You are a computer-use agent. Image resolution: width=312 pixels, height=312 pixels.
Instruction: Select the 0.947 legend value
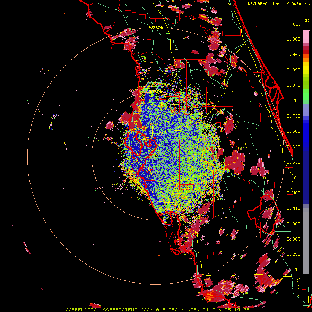click(294, 54)
